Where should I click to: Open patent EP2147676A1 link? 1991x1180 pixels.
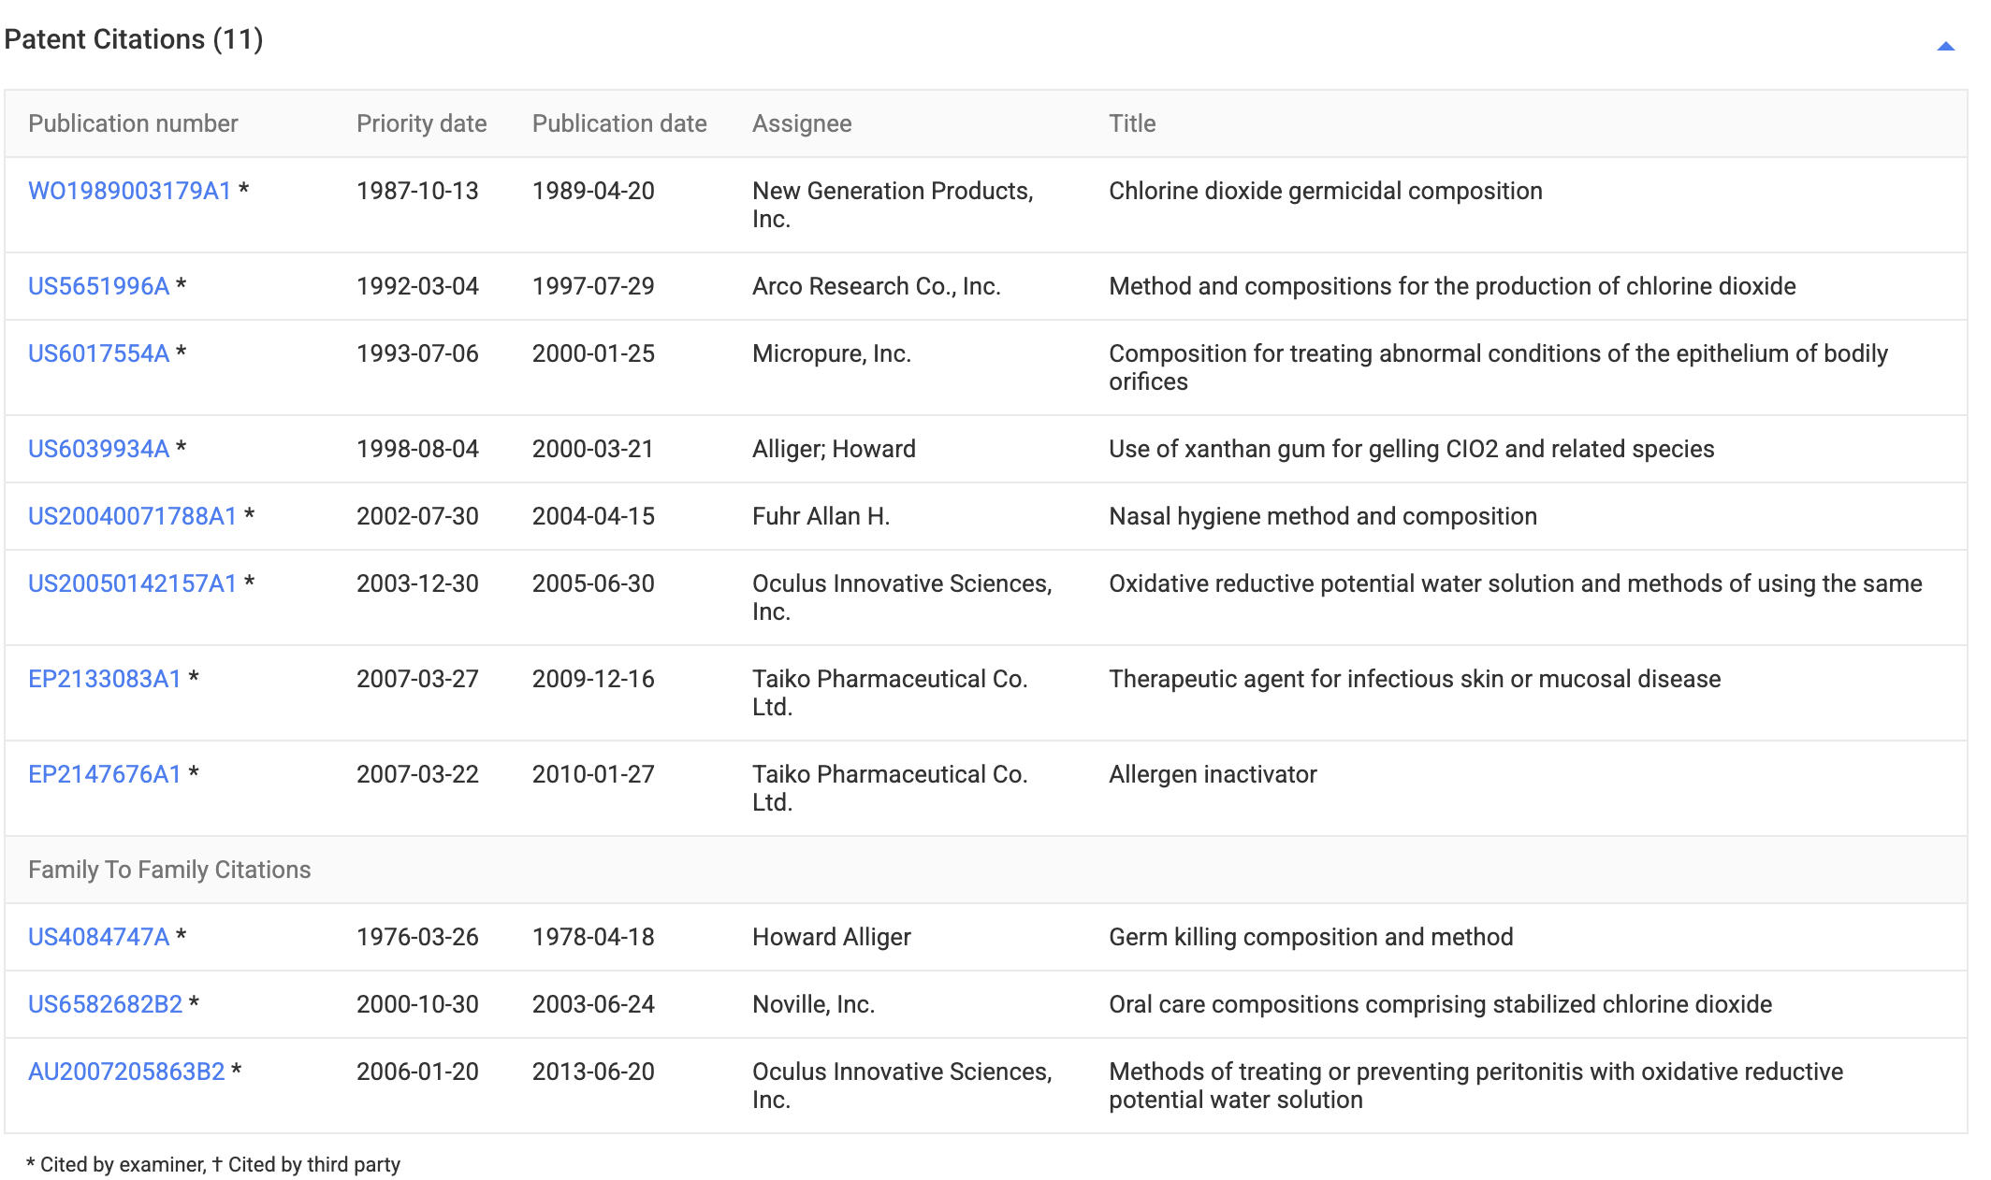tap(104, 774)
